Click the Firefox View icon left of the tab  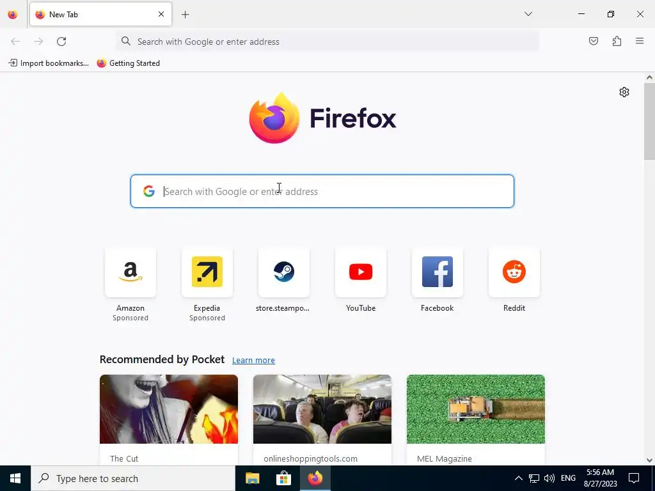(x=13, y=14)
